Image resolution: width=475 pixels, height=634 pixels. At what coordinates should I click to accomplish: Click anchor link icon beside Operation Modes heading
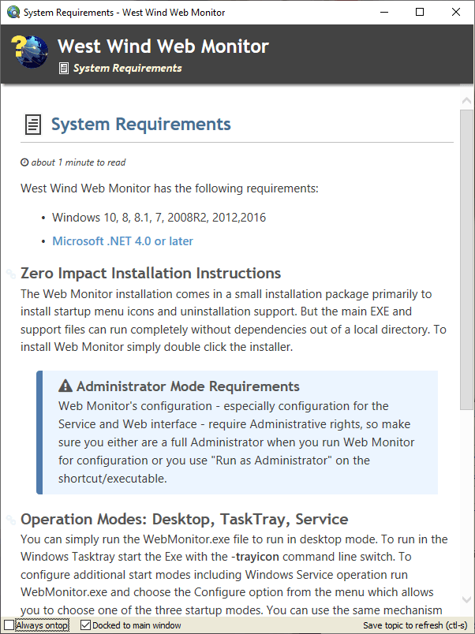pos(11,520)
